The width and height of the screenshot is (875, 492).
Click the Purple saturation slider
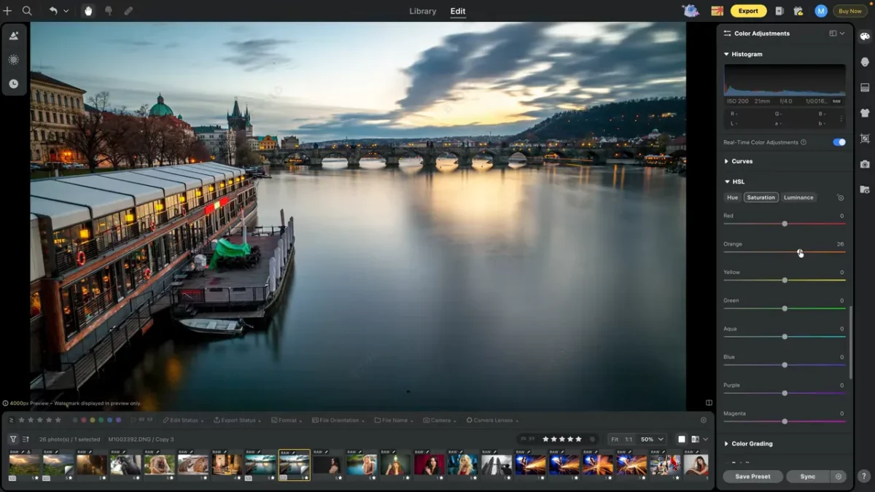click(x=785, y=393)
